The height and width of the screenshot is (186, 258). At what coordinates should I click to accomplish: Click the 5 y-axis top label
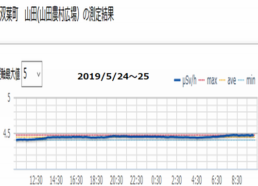(x=9, y=98)
